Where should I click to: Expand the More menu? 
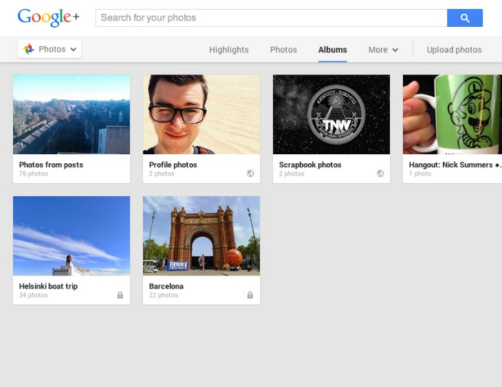[x=383, y=50]
